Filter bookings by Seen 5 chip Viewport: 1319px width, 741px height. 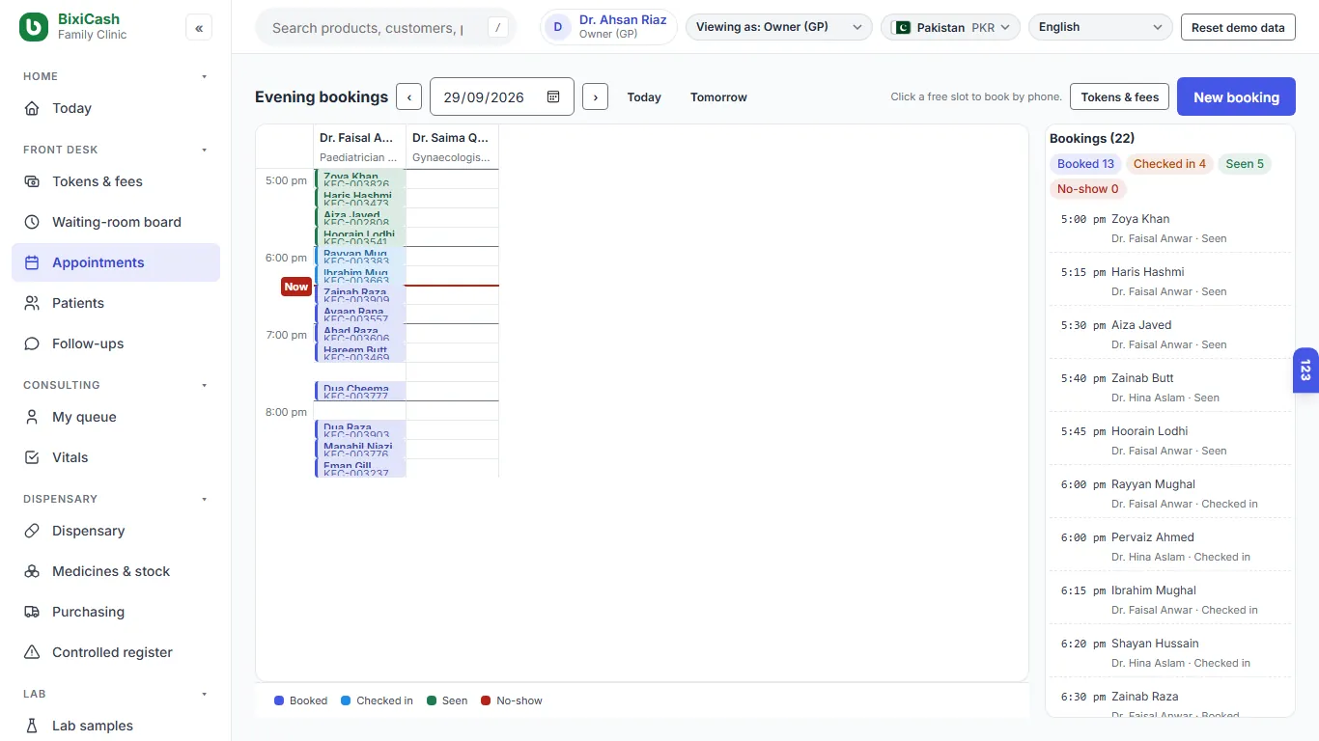1245,164
